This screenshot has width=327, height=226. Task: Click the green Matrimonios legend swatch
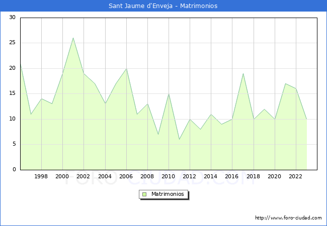[x=144, y=194]
